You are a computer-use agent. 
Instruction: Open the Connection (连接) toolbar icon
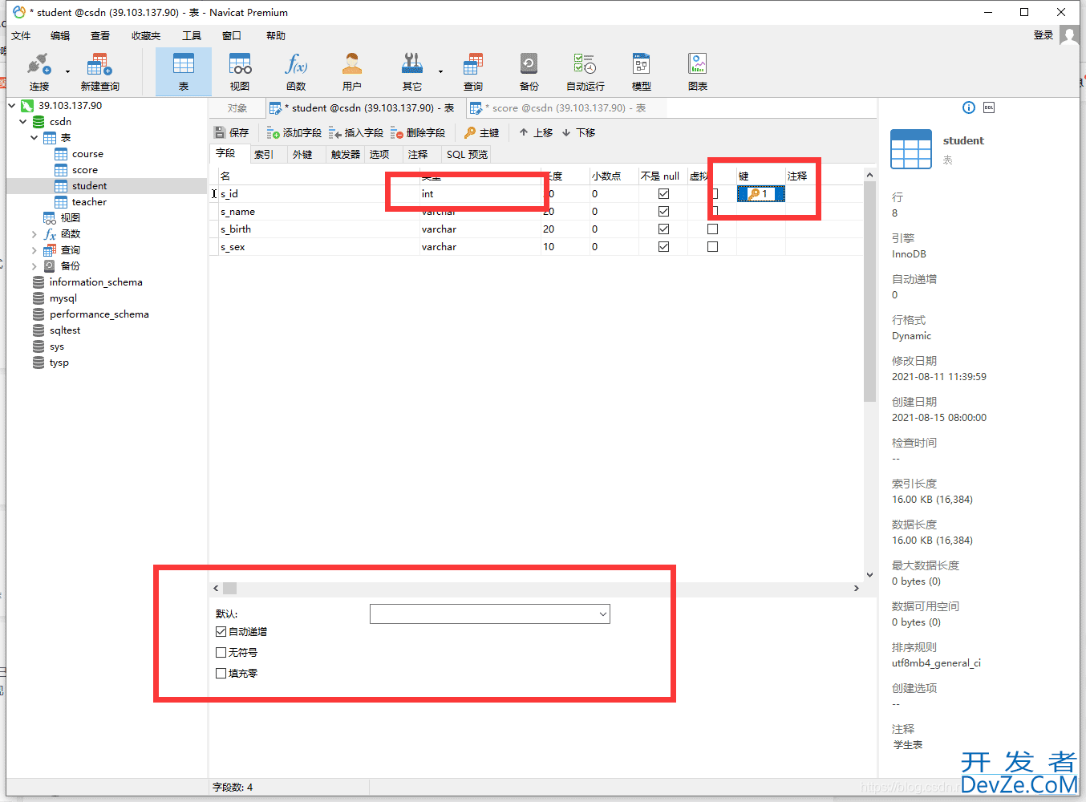(39, 71)
